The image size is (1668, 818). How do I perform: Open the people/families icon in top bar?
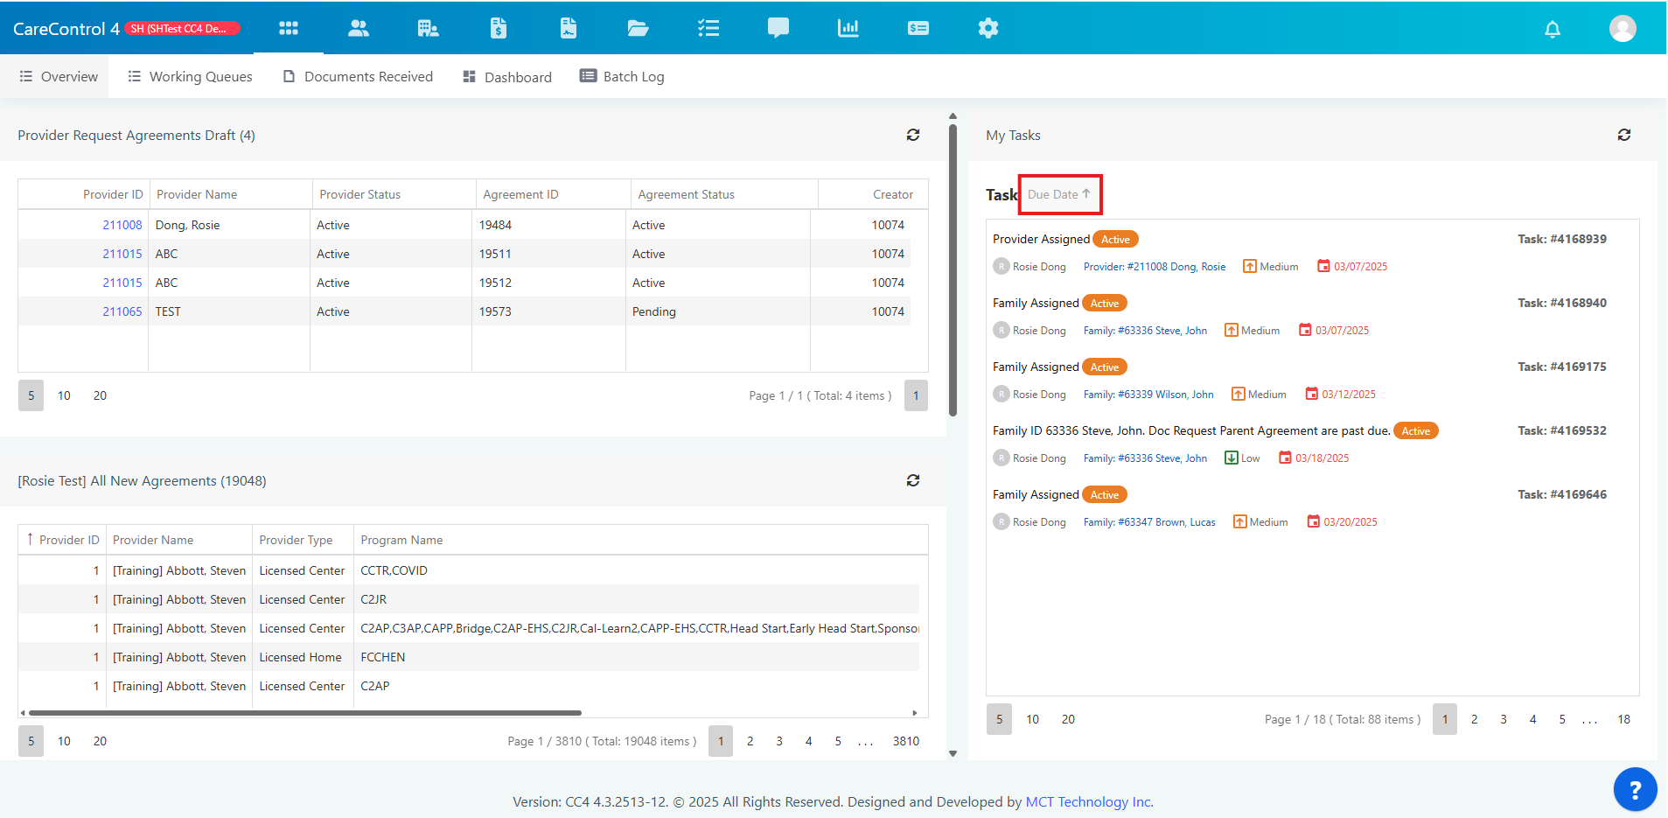[359, 28]
